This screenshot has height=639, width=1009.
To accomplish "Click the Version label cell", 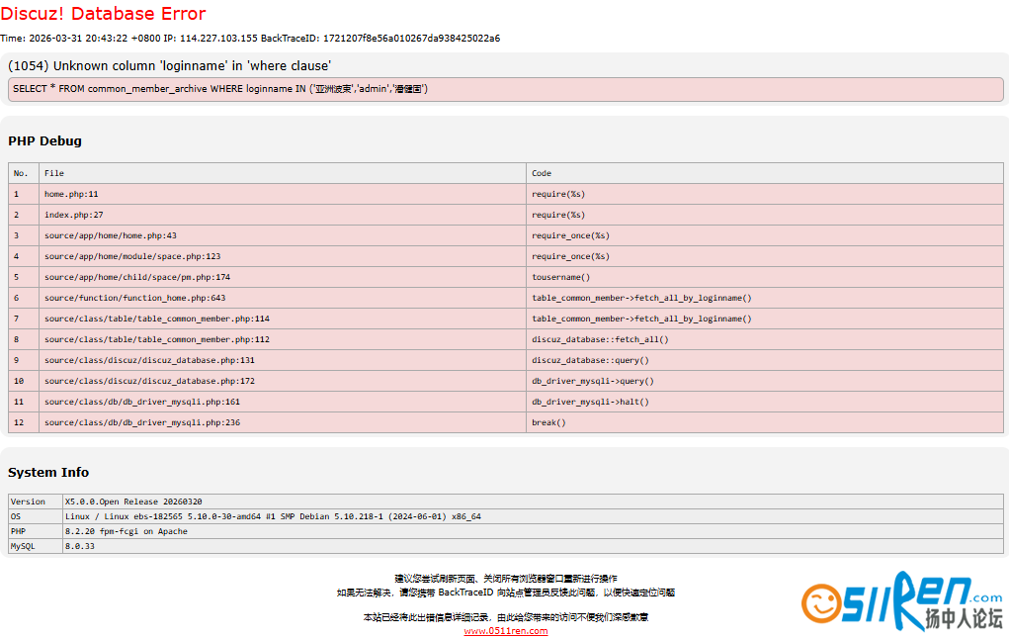I will click(x=36, y=502).
